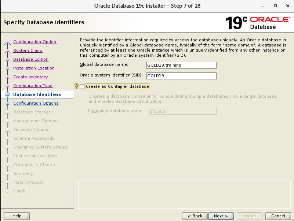Click the Summary step text
294x221 pixels.
coord(23,173)
